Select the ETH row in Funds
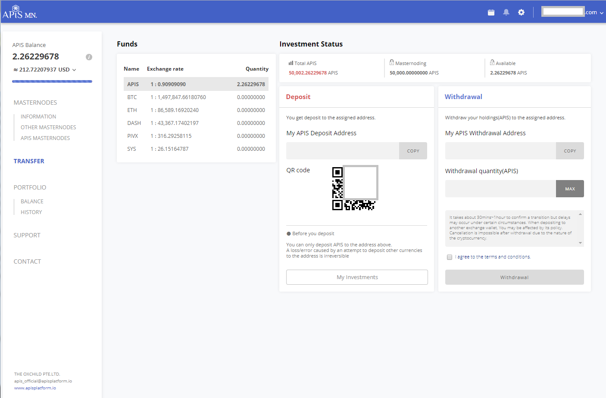 tap(196, 110)
